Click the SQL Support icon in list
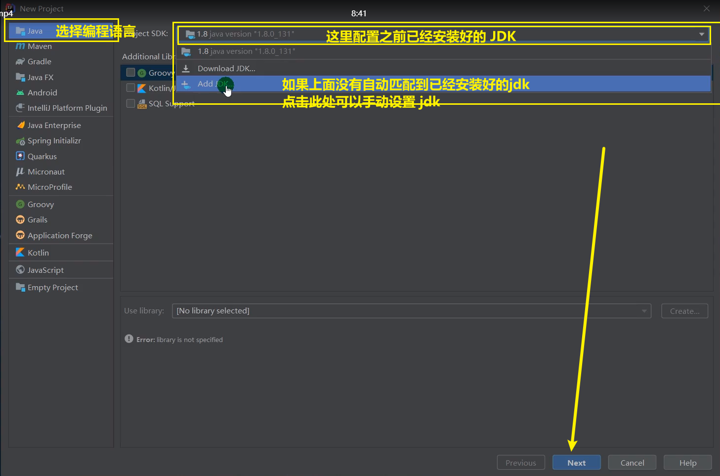The image size is (720, 476). [x=142, y=104]
